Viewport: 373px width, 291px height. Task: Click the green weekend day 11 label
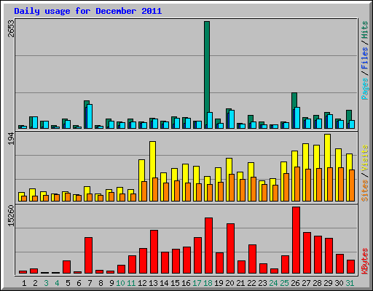pyautogui.click(x=131, y=283)
